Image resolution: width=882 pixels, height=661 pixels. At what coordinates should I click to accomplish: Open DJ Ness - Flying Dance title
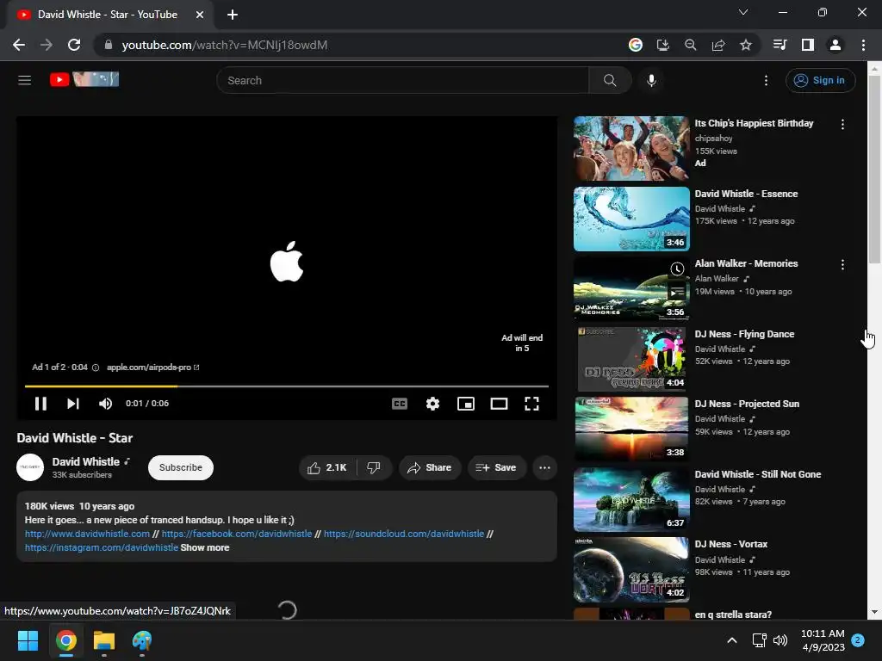coord(744,334)
